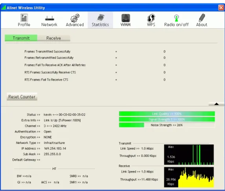The width and height of the screenshot is (225, 191).
Task: Click Receive Throughput 11.488 Kbps
Action: click(x=139, y=180)
